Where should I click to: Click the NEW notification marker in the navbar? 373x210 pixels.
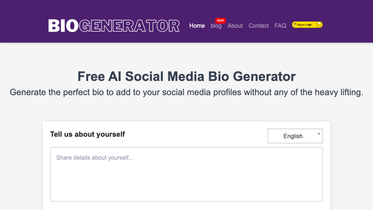(x=220, y=21)
